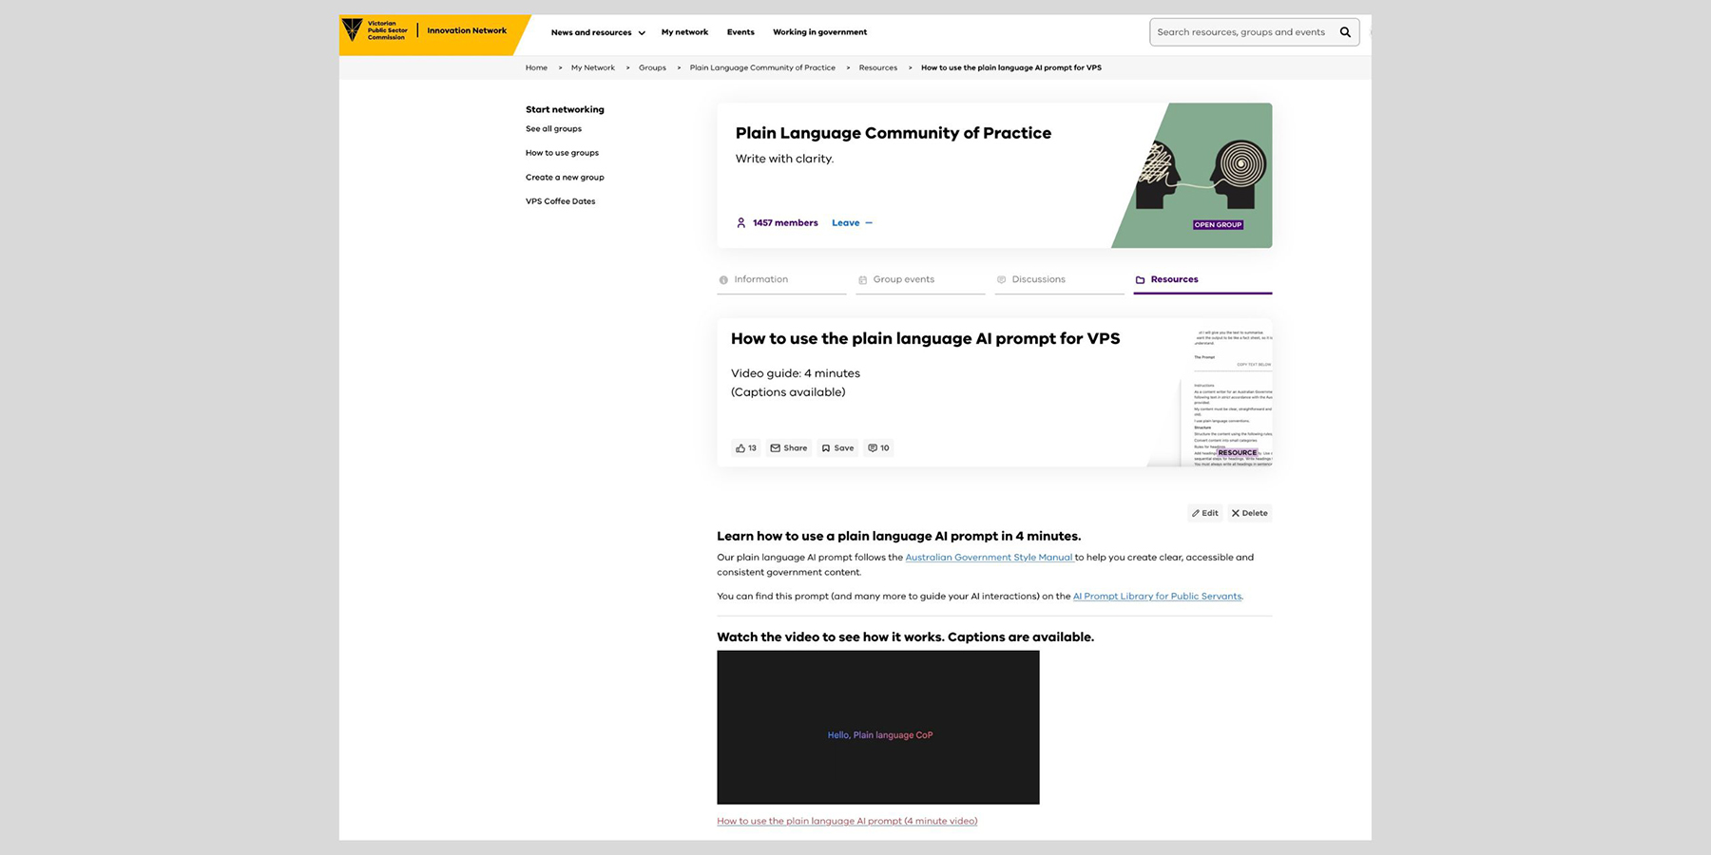
Task: Click the thumbs-up like icon on the resource
Action: (x=742, y=447)
